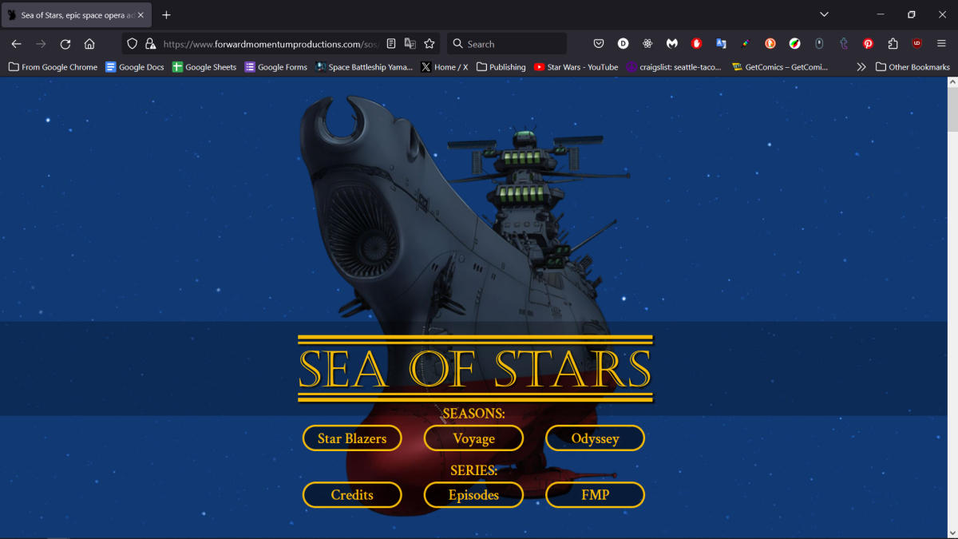Viewport: 958px width, 539px height.
Task: Open the Other Bookmarks folder
Action: [x=912, y=67]
